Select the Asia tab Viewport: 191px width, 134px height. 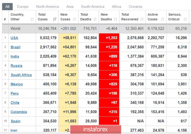pyautogui.click(x=70, y=7)
